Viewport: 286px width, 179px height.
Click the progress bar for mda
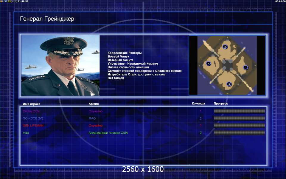pyautogui.click(x=239, y=132)
